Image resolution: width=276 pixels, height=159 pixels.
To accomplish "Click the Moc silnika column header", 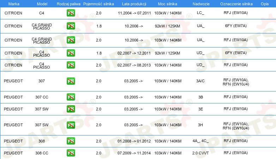I will click(x=168, y=4).
